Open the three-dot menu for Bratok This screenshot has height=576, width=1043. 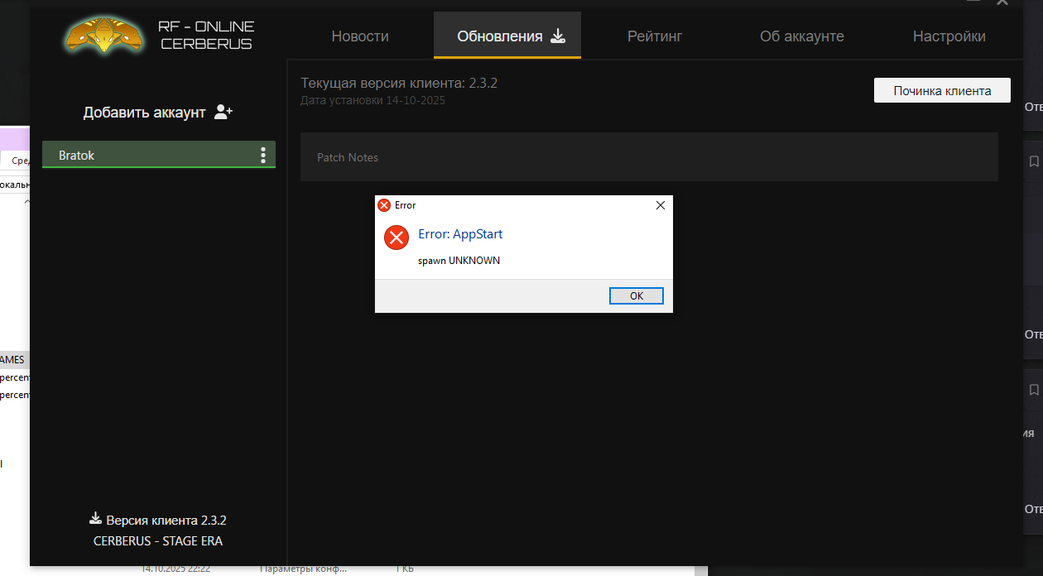coord(263,155)
